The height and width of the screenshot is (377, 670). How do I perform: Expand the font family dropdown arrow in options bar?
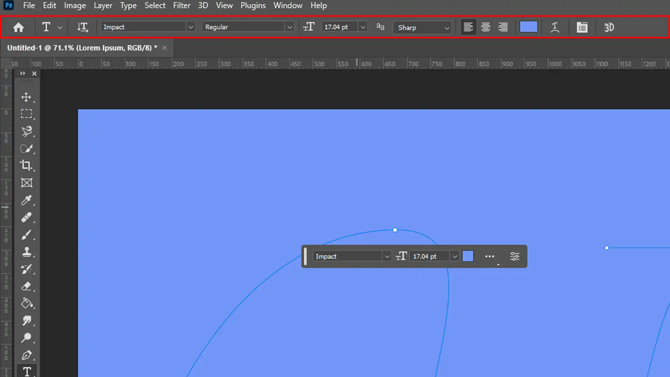point(191,27)
